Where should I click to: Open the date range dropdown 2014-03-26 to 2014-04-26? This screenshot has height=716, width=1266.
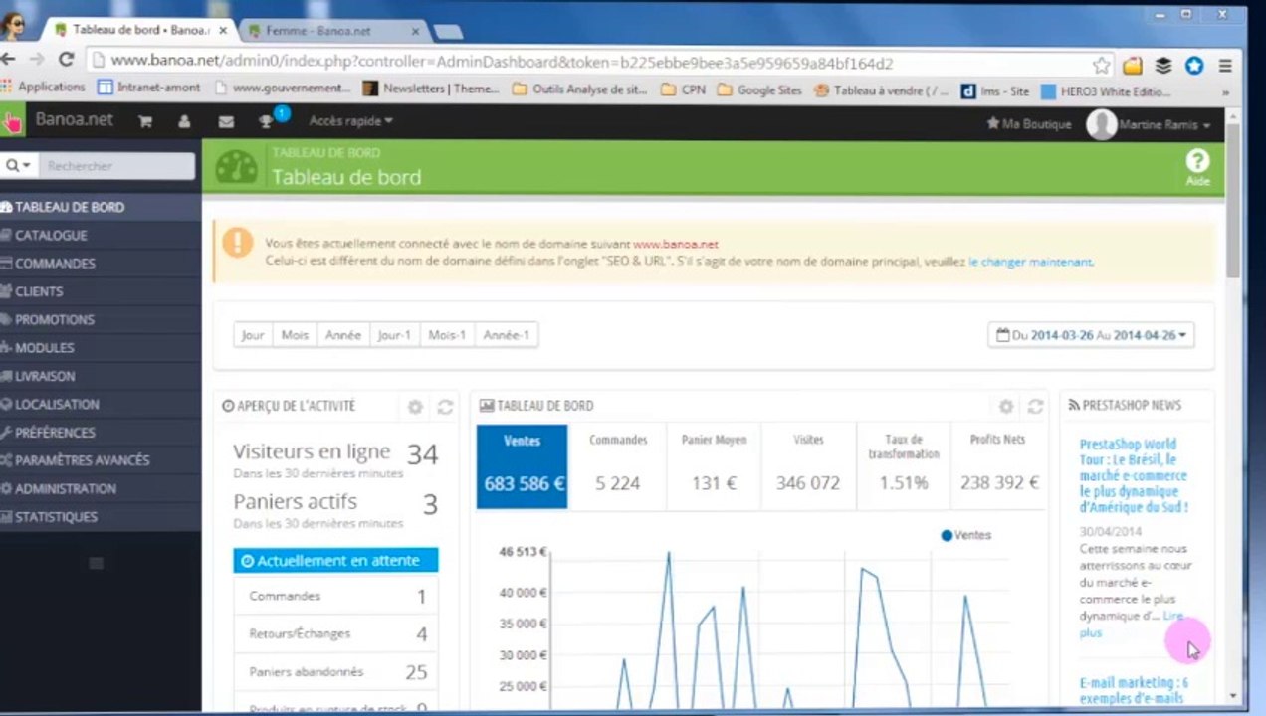click(1091, 335)
